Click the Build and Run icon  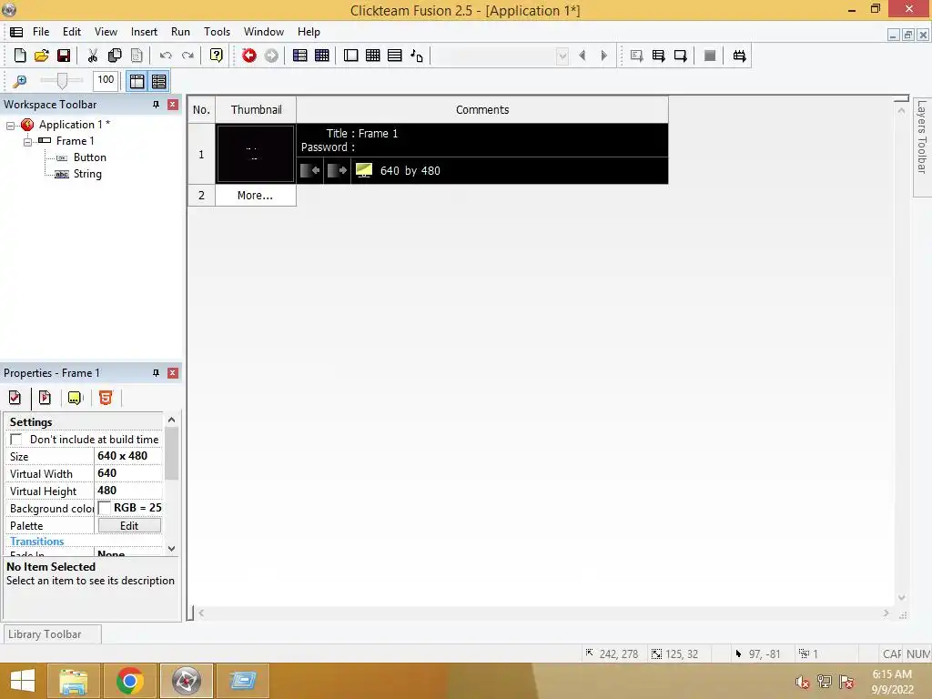pos(739,56)
